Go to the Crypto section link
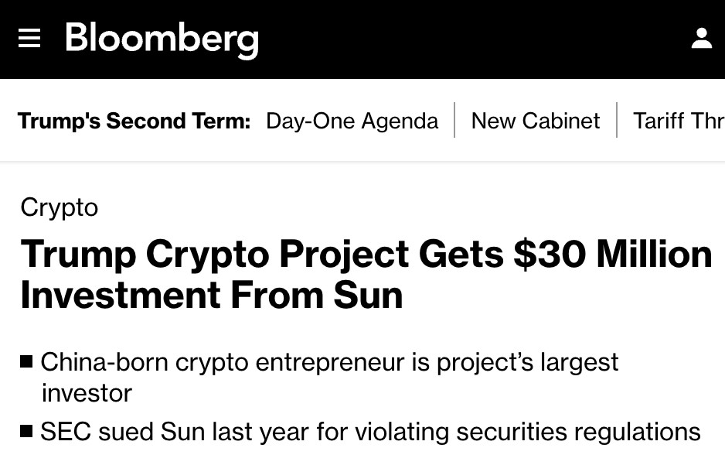Viewport: 725px width, 472px height. tap(60, 207)
